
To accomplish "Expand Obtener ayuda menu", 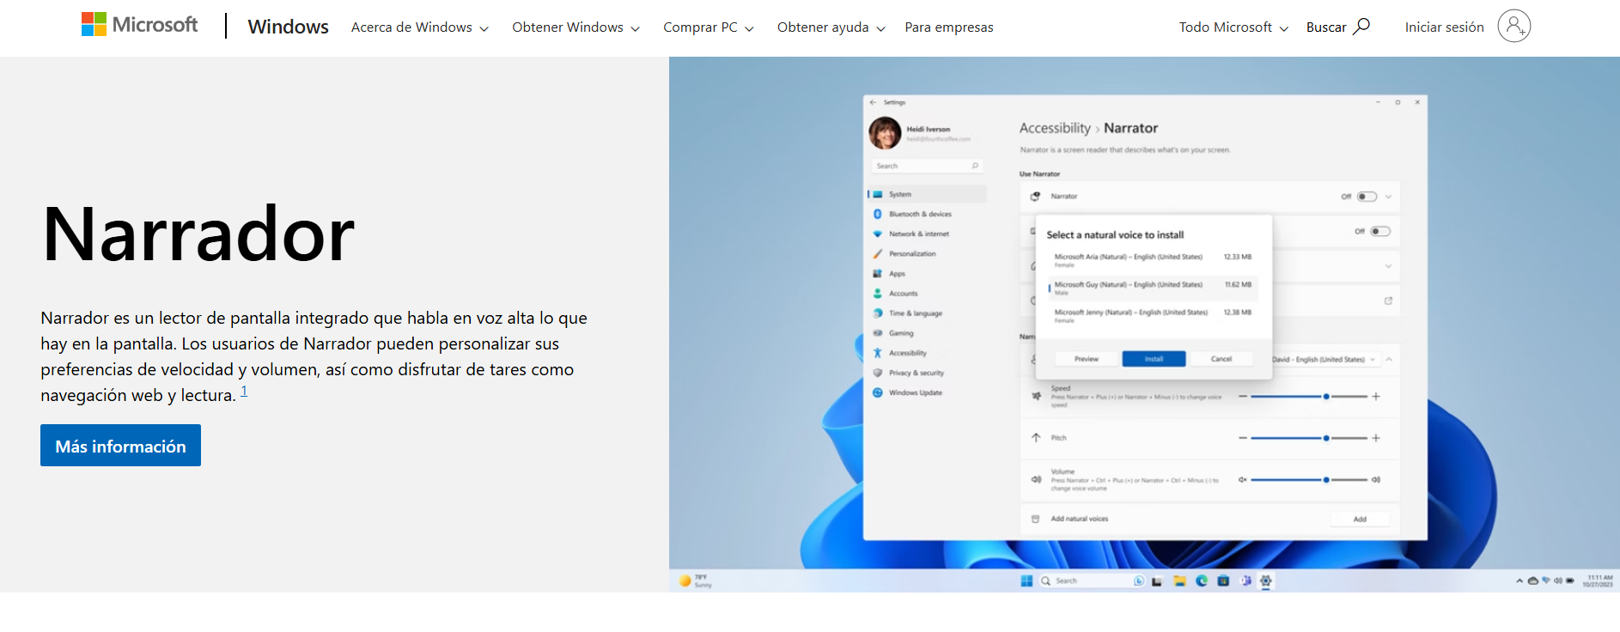I will click(x=831, y=27).
